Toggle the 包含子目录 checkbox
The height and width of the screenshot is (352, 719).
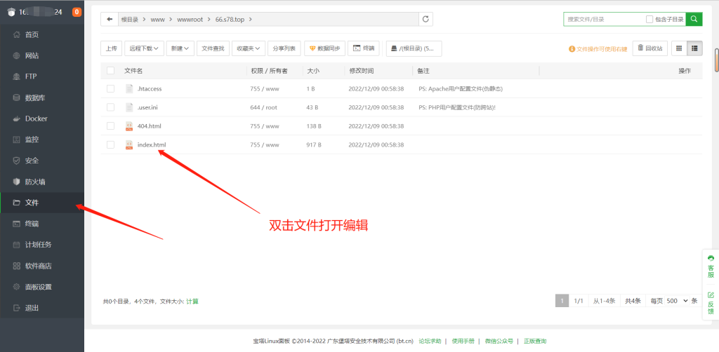pos(649,19)
